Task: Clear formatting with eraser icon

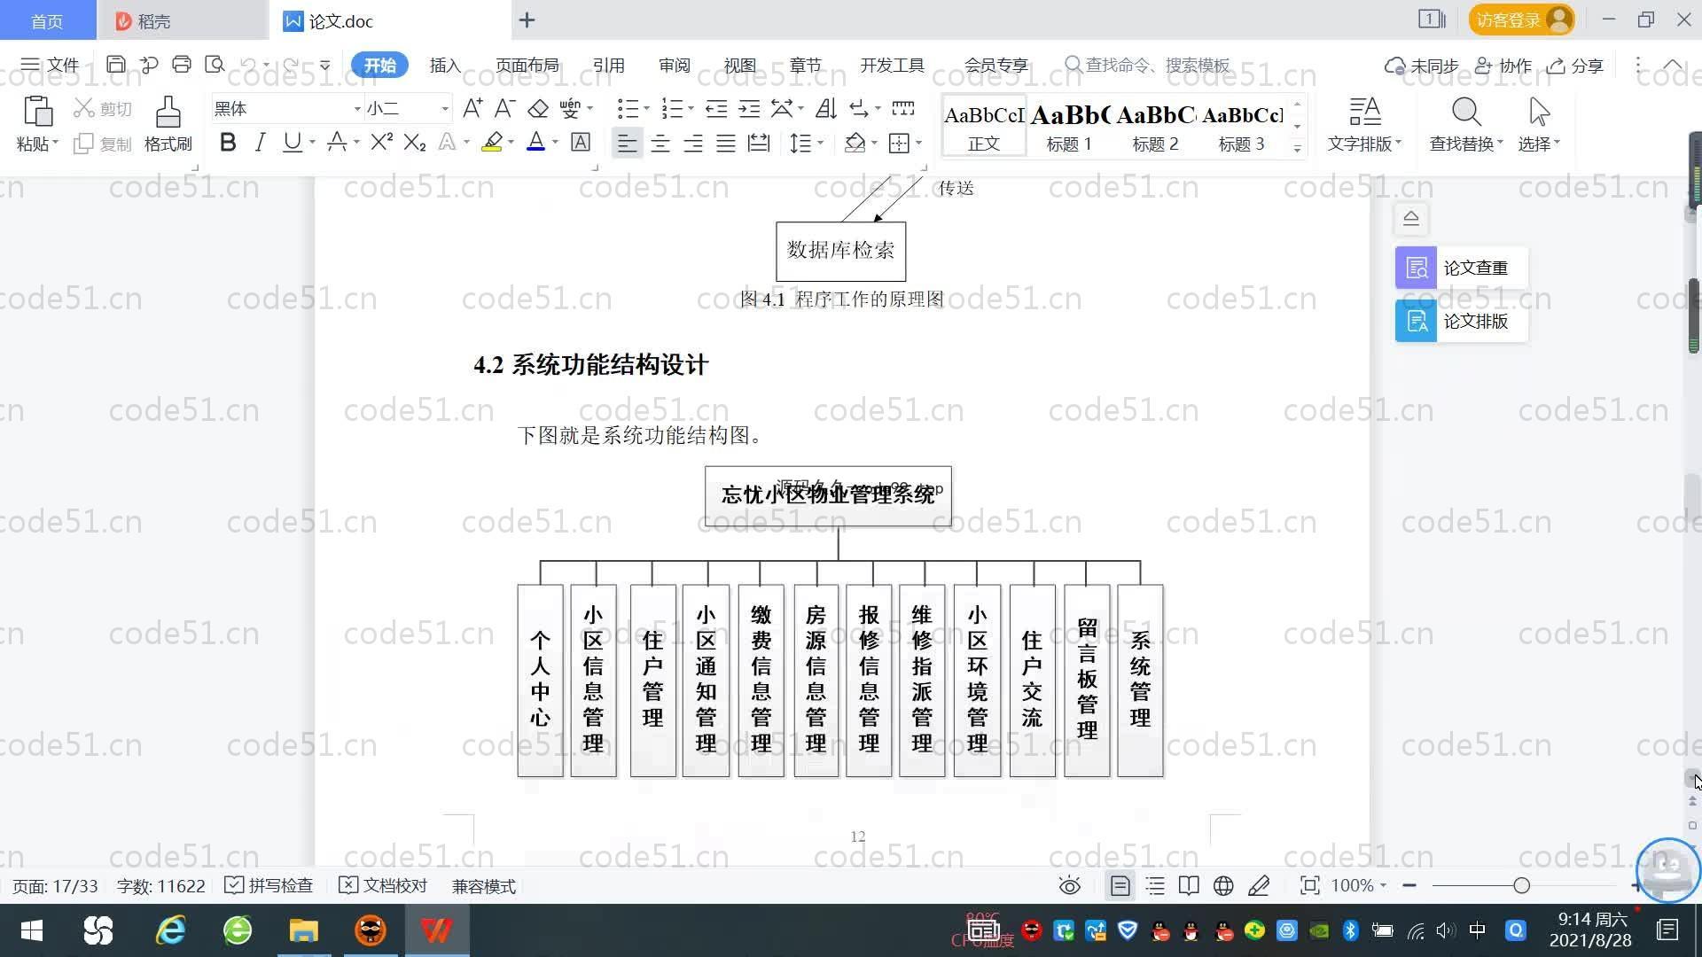Action: click(x=538, y=108)
